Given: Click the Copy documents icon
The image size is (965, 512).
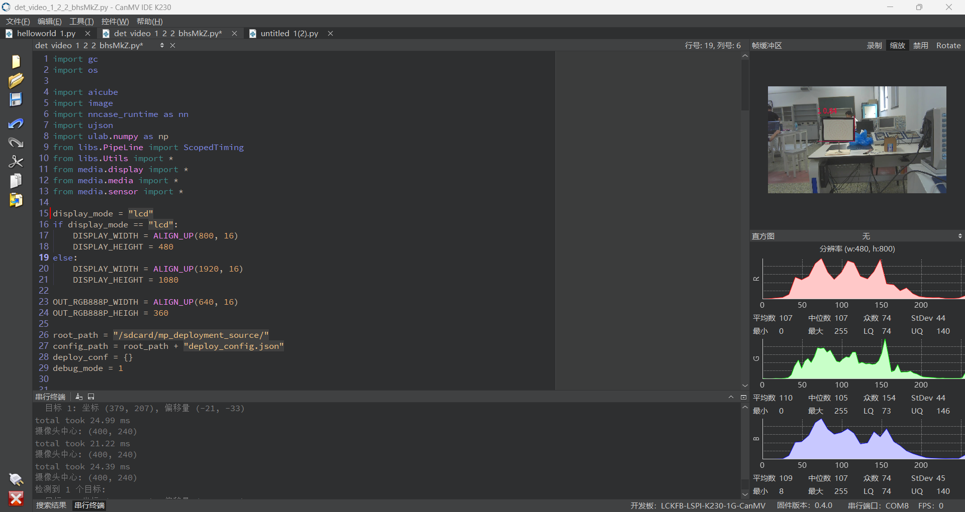Looking at the screenshot, I should tap(16, 181).
